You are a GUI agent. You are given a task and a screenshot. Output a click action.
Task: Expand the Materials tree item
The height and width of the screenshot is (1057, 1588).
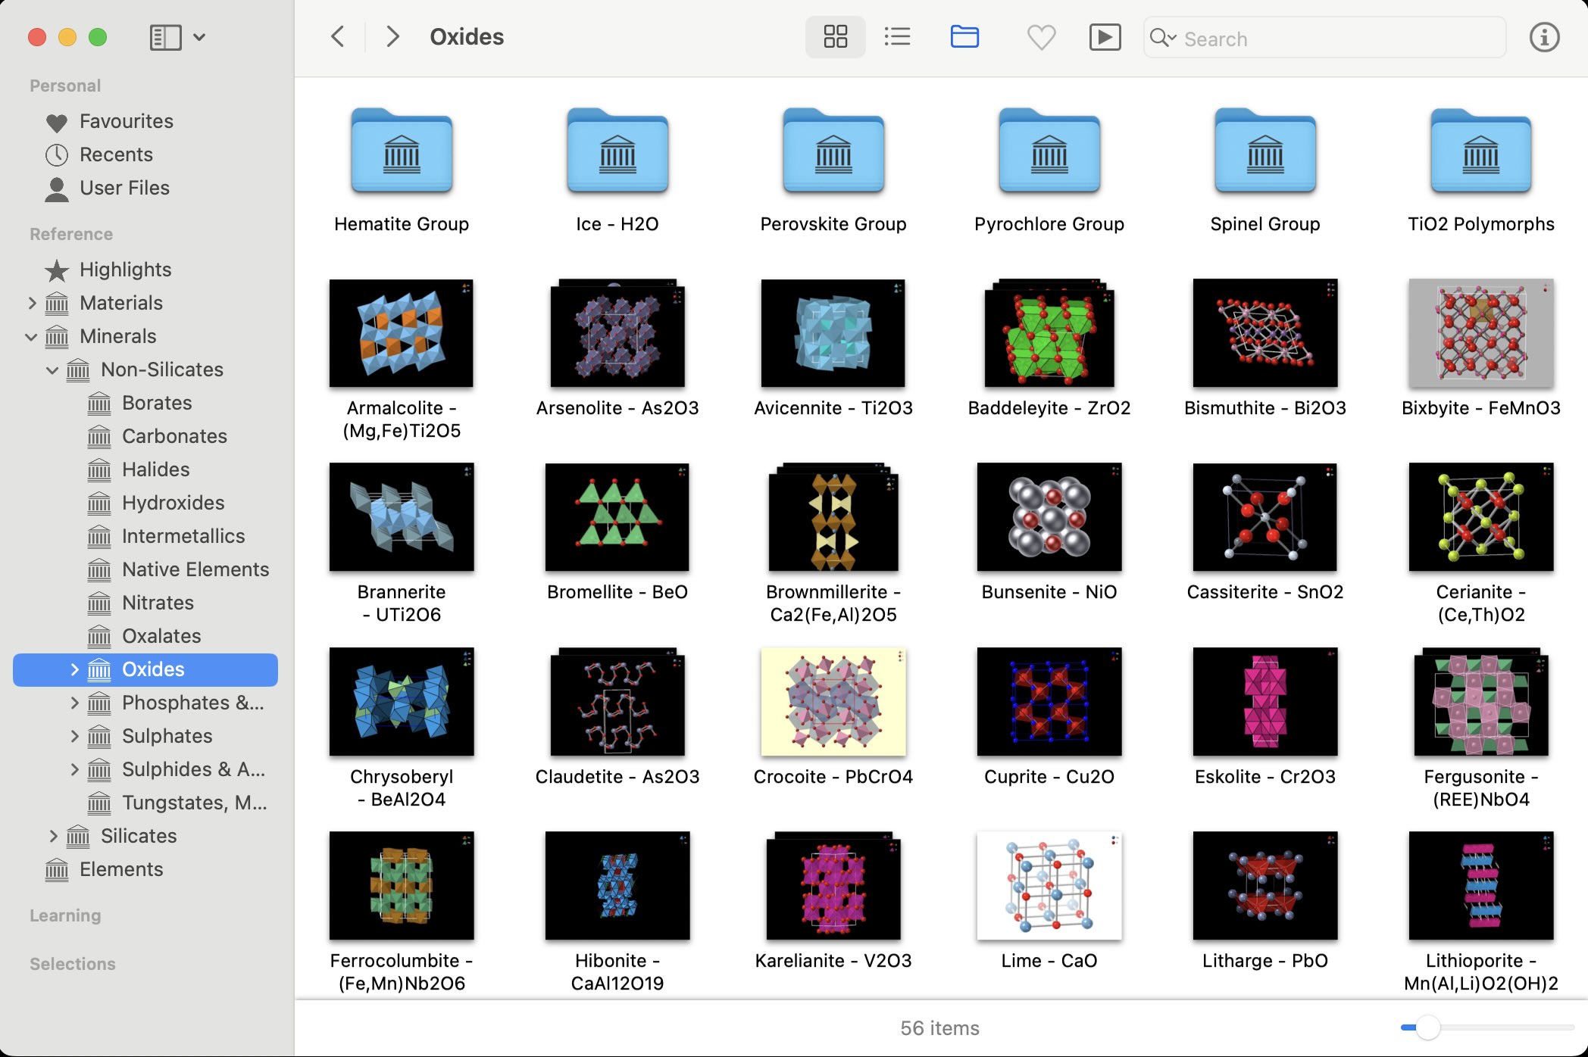pyautogui.click(x=32, y=303)
